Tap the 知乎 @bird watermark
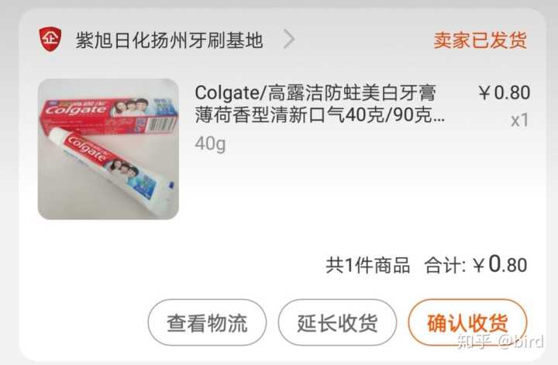 501,342
